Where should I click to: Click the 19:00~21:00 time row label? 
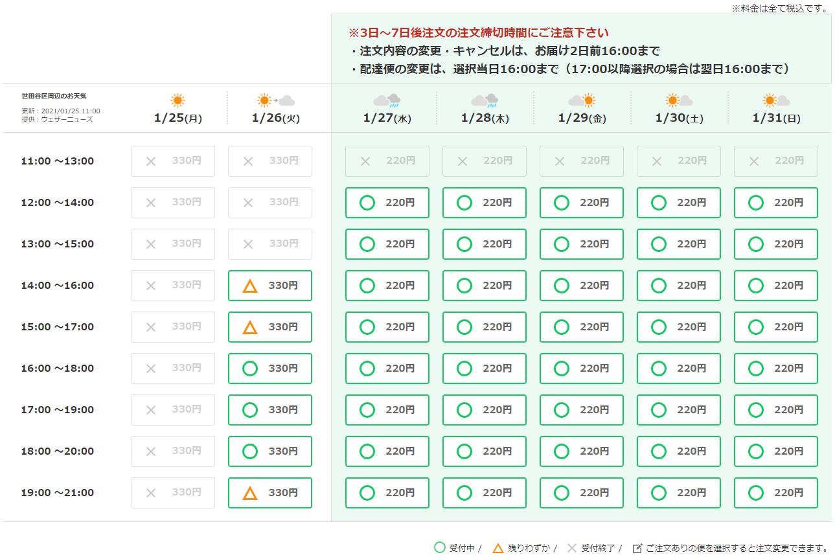tap(58, 493)
